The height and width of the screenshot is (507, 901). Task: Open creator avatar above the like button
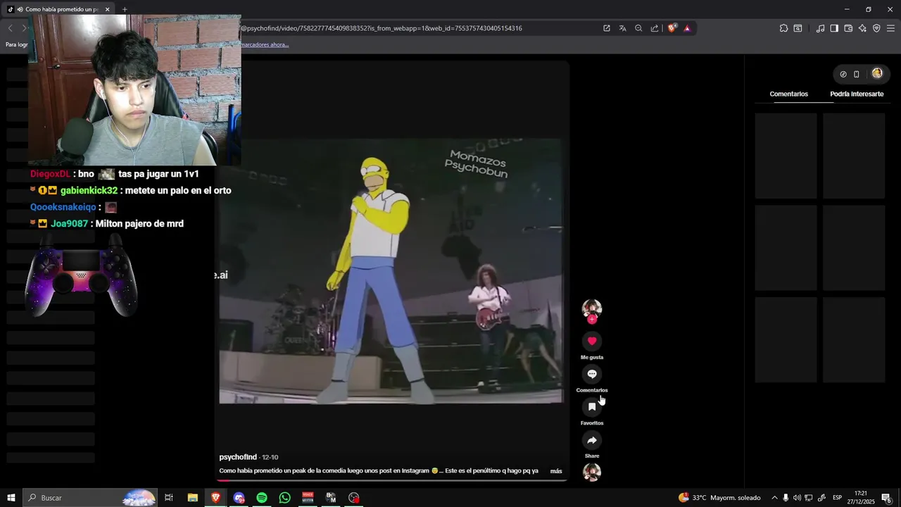point(592,308)
